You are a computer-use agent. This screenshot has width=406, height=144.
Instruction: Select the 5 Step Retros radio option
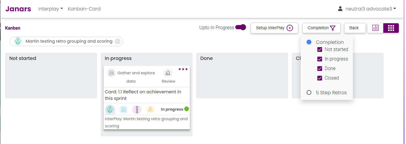point(309,93)
